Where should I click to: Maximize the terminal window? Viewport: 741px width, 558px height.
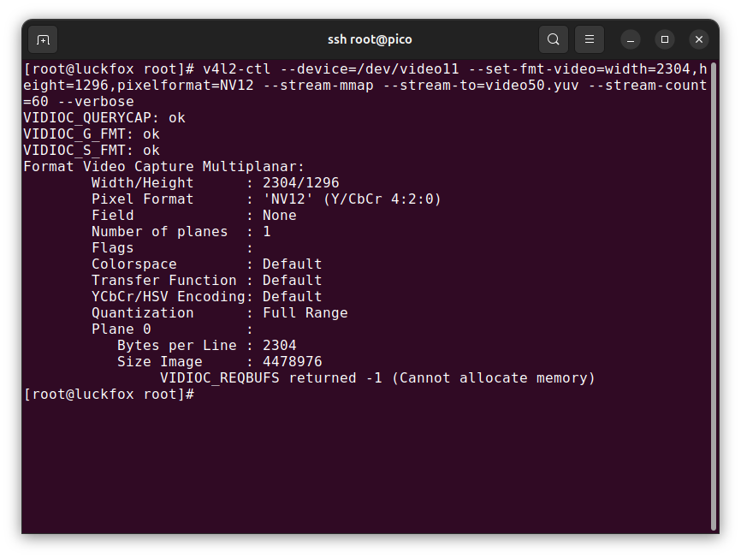click(x=665, y=39)
